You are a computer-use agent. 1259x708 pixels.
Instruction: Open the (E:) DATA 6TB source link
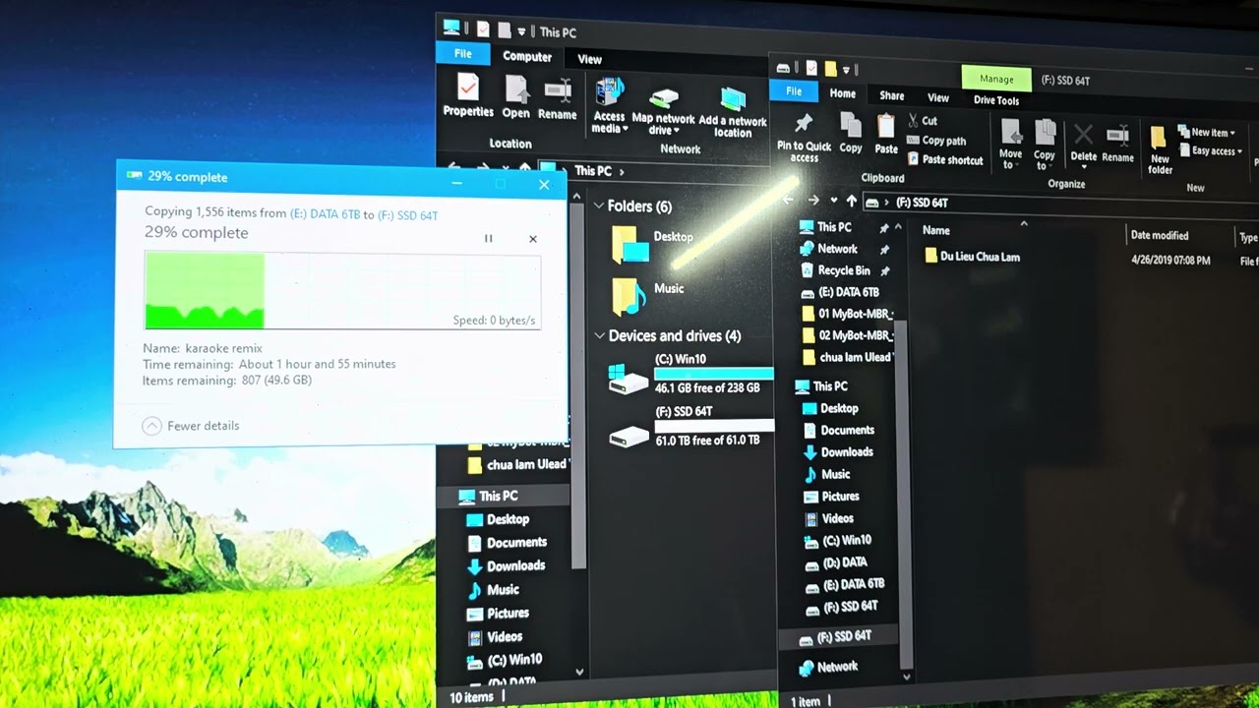[x=324, y=214]
